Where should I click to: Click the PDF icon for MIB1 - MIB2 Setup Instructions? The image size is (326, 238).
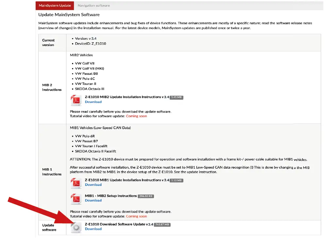tap(76, 199)
